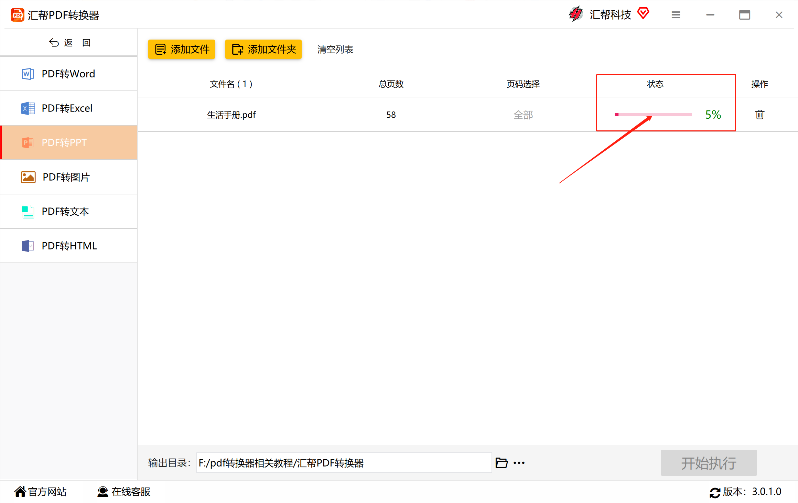Image resolution: width=798 pixels, height=503 pixels.
Task: Click the Word document icon in sidebar
Action: click(28, 74)
